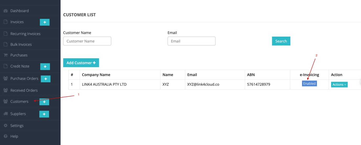Click the Search button
361x145 pixels.
click(x=281, y=41)
